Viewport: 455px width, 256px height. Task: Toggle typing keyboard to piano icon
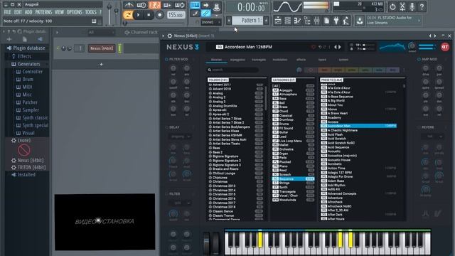click(x=195, y=5)
